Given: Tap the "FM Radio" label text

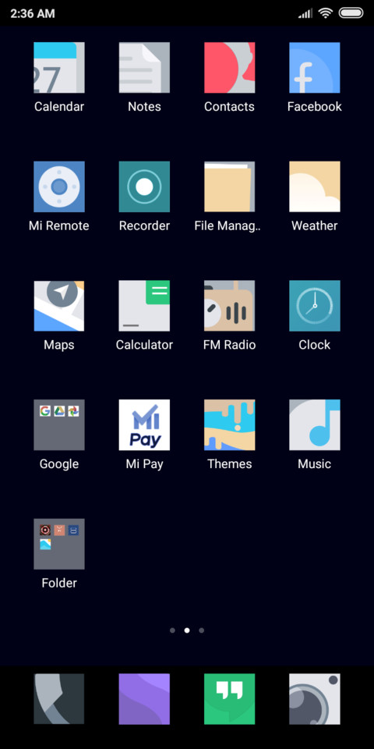Looking at the screenshot, I should click(229, 345).
